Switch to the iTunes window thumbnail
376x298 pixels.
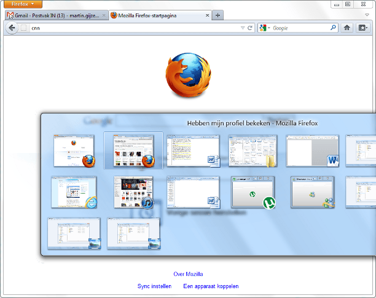[133, 192]
